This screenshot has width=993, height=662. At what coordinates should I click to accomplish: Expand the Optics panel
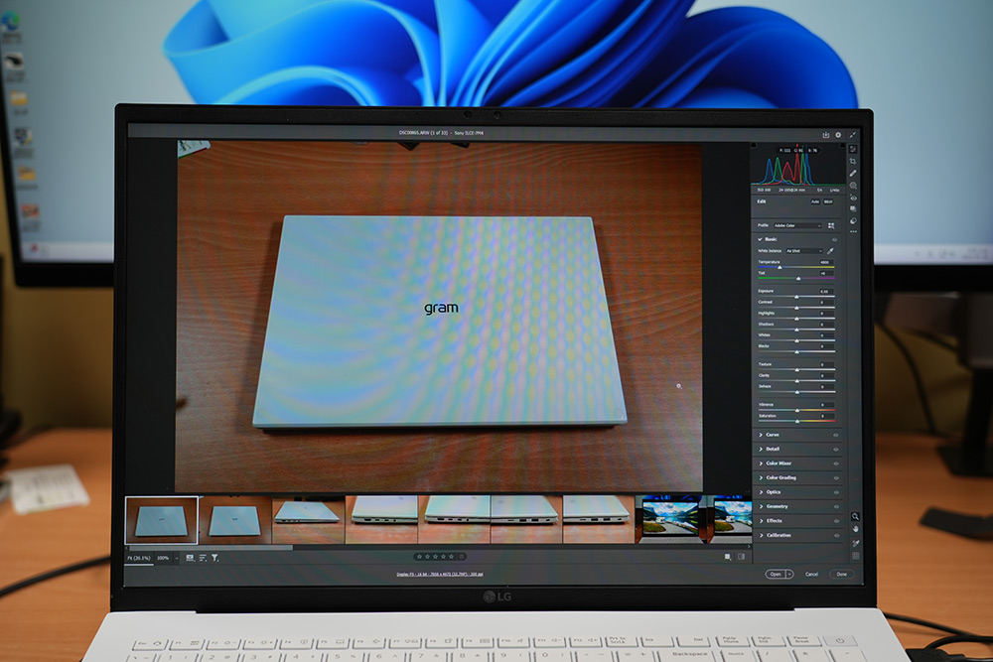(761, 491)
